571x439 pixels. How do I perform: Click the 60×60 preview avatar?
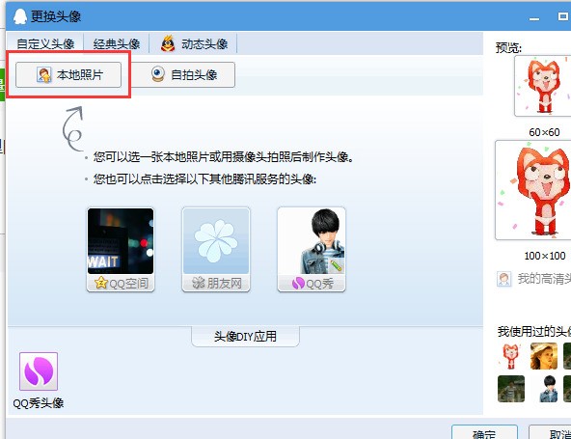coord(543,86)
